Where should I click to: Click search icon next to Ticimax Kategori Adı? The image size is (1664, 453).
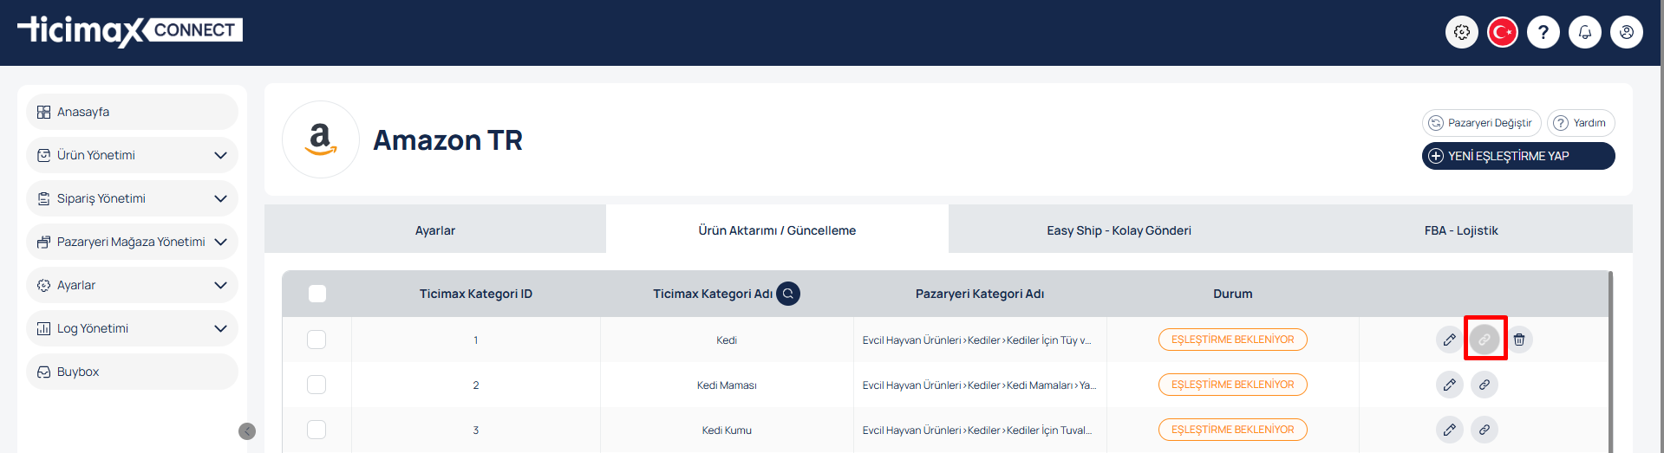point(788,294)
